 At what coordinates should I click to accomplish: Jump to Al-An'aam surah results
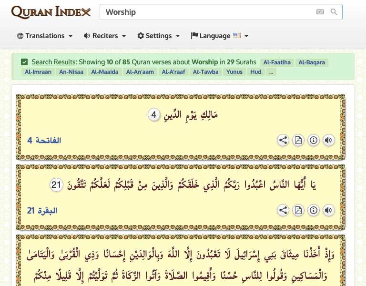point(140,72)
